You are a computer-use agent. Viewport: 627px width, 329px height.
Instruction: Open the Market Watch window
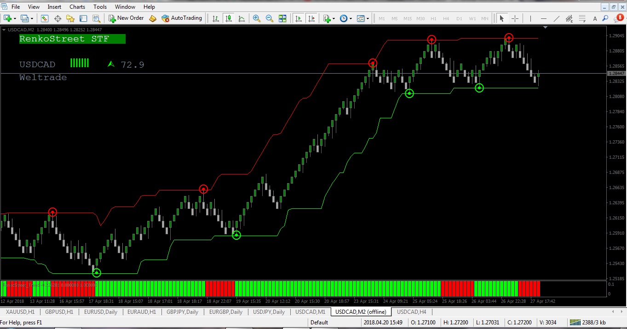pos(45,18)
